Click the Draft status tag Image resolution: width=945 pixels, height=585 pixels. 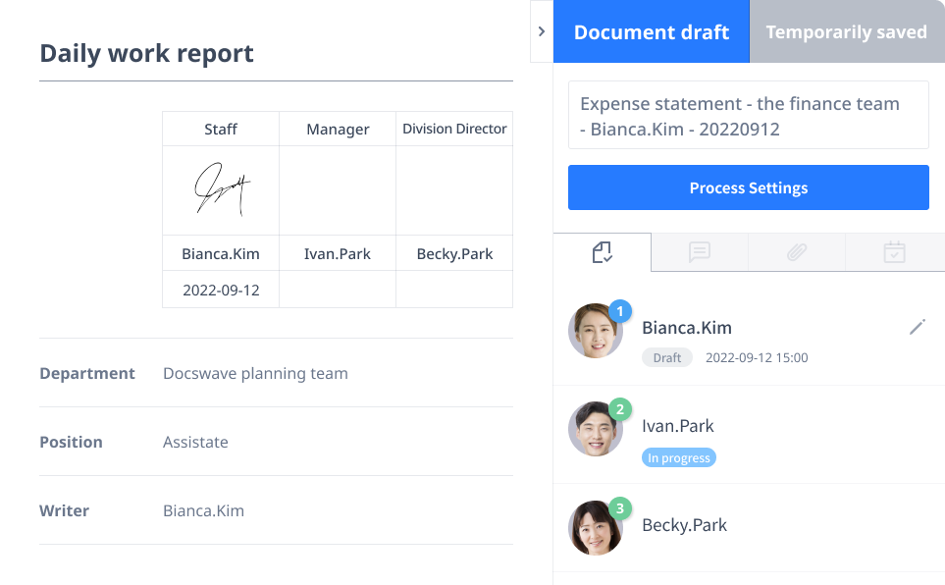[x=666, y=358]
